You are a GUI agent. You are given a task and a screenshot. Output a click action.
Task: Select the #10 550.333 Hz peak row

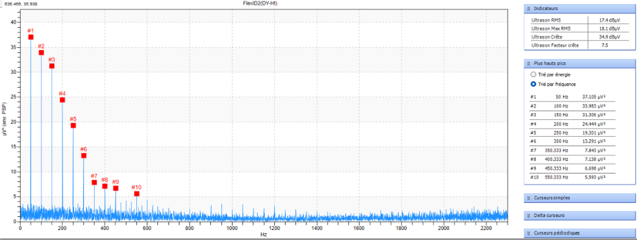(572, 177)
